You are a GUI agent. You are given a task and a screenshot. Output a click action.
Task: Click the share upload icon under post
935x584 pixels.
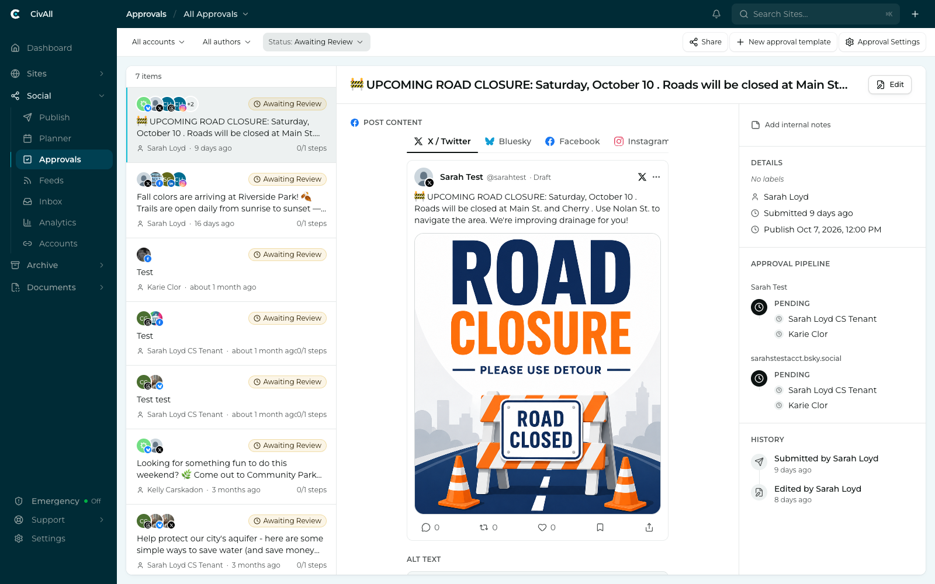(x=649, y=527)
